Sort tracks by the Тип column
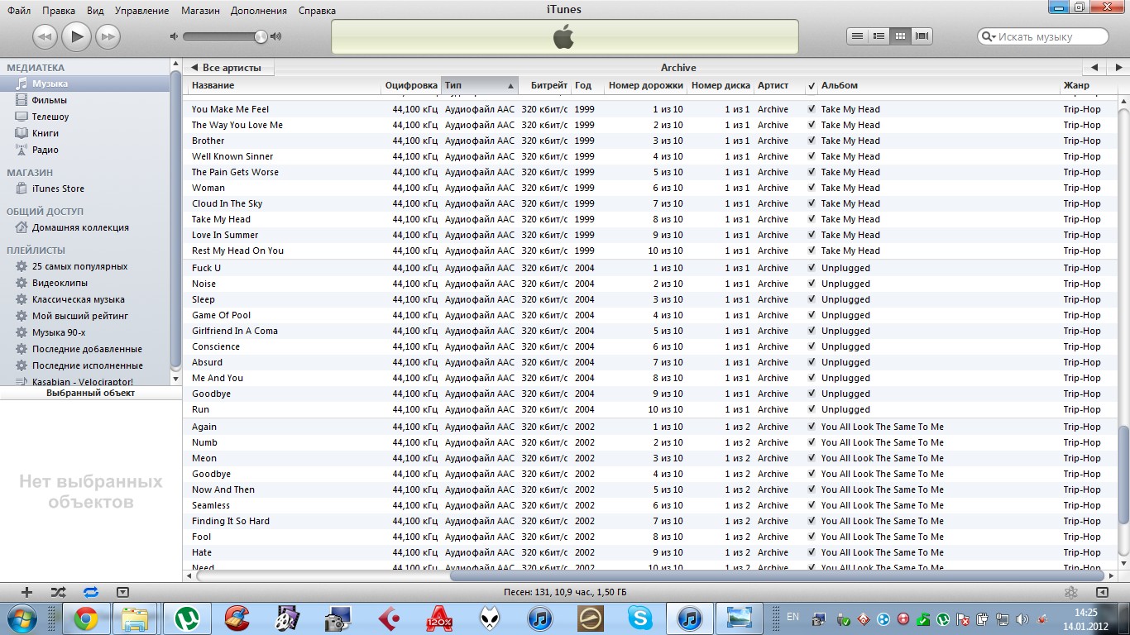The height and width of the screenshot is (635, 1130). click(x=480, y=85)
